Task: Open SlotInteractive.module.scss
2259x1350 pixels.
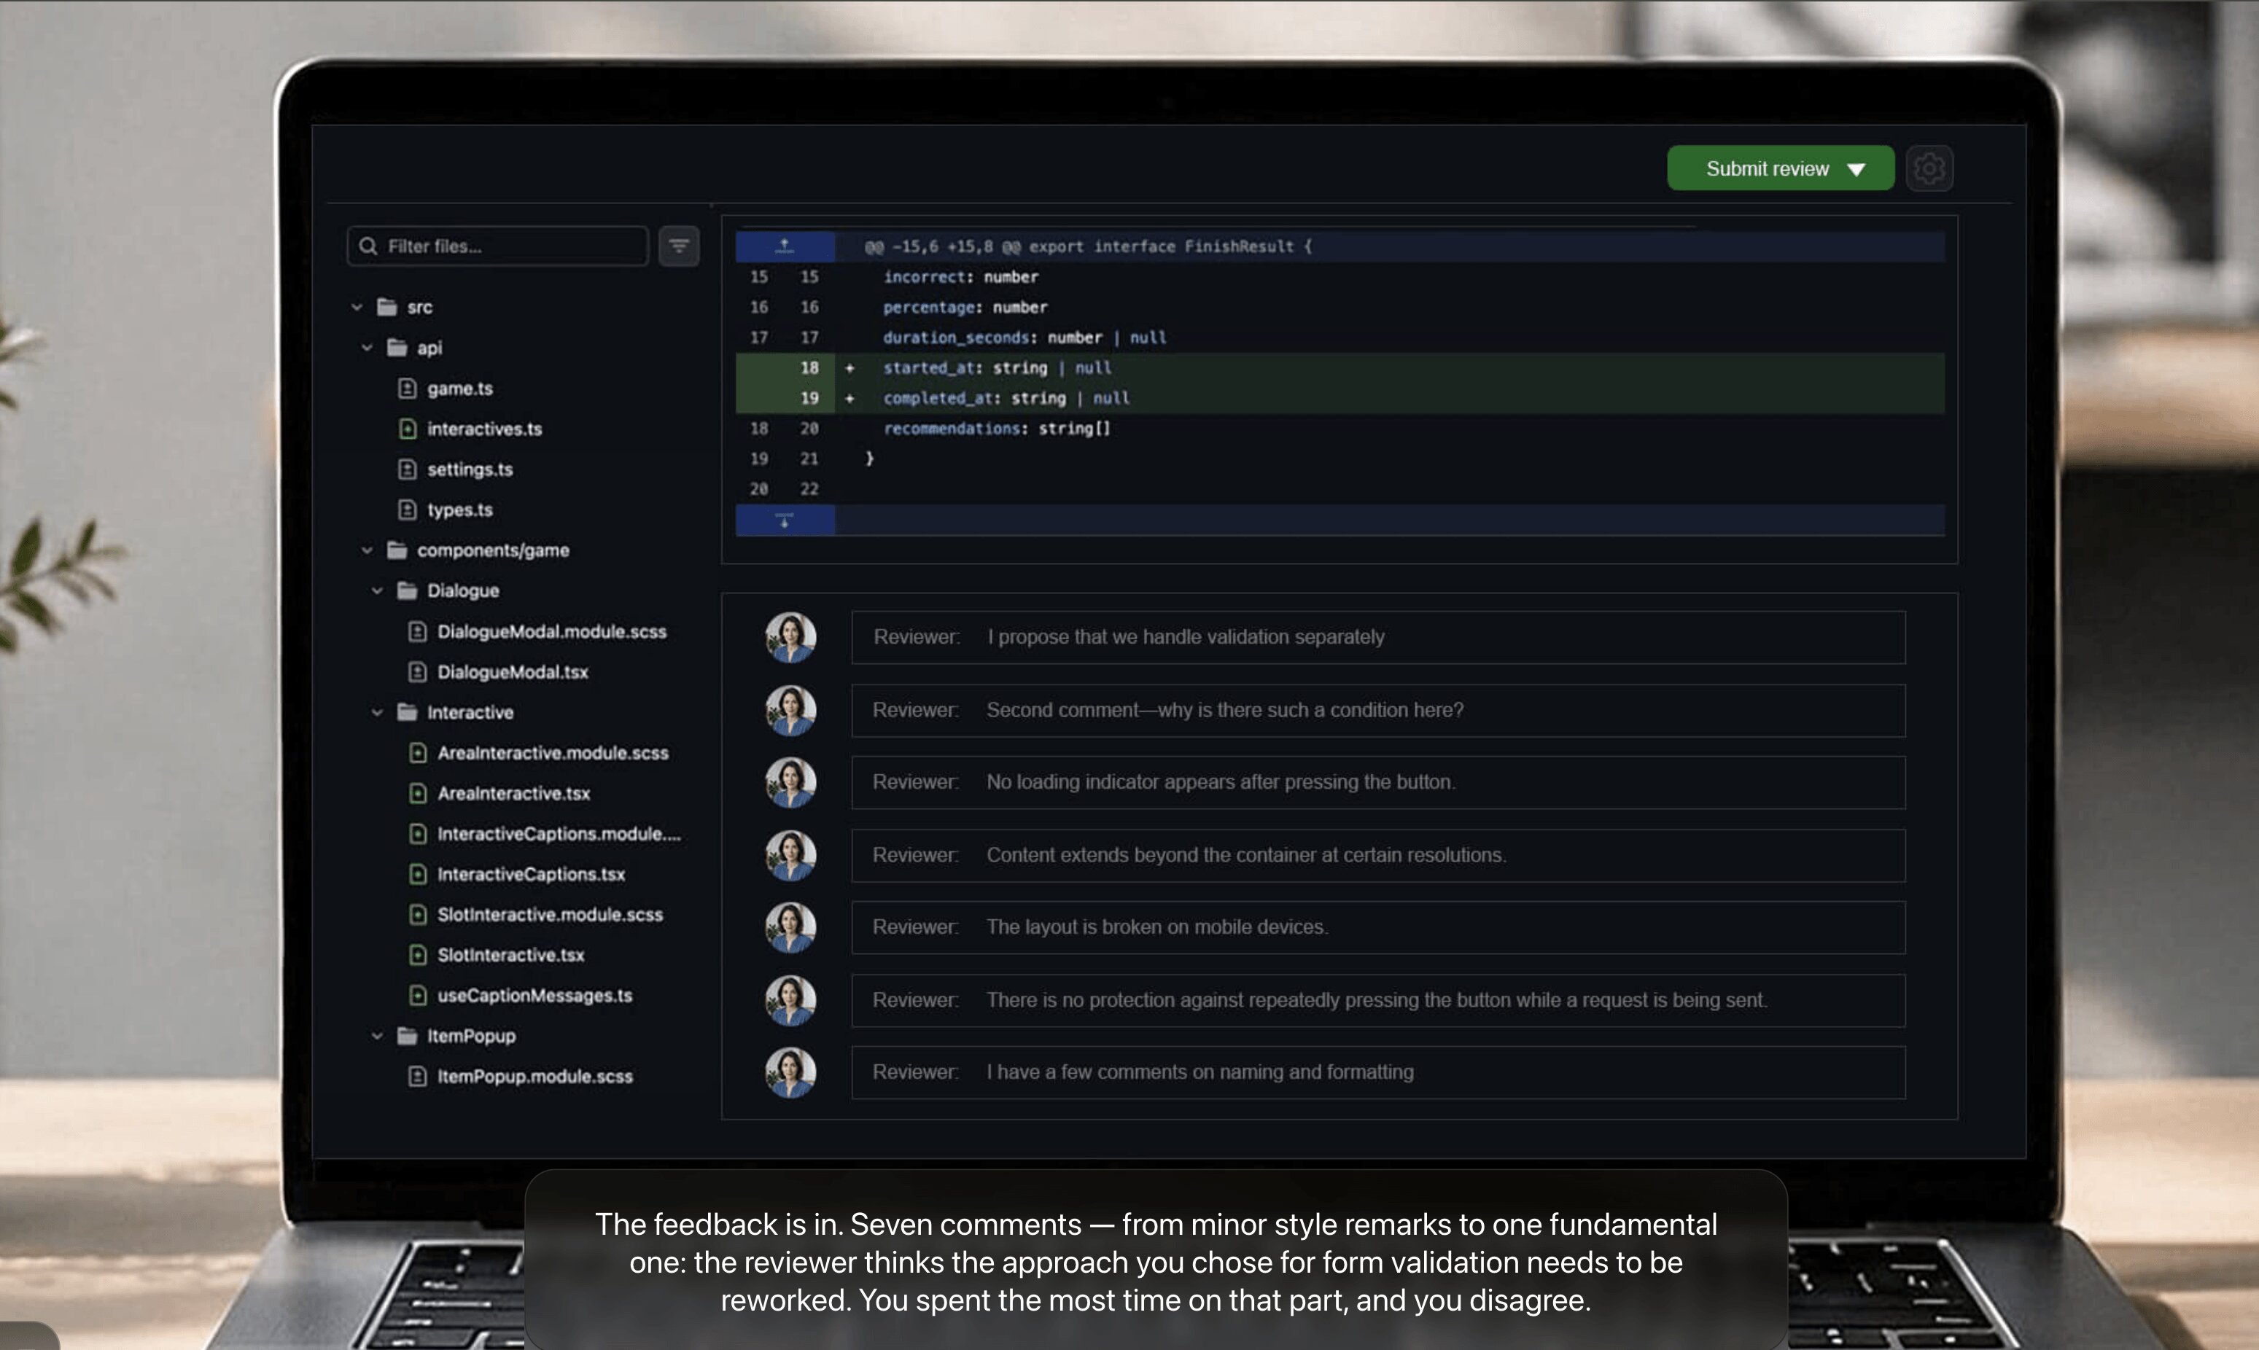Action: [536, 914]
